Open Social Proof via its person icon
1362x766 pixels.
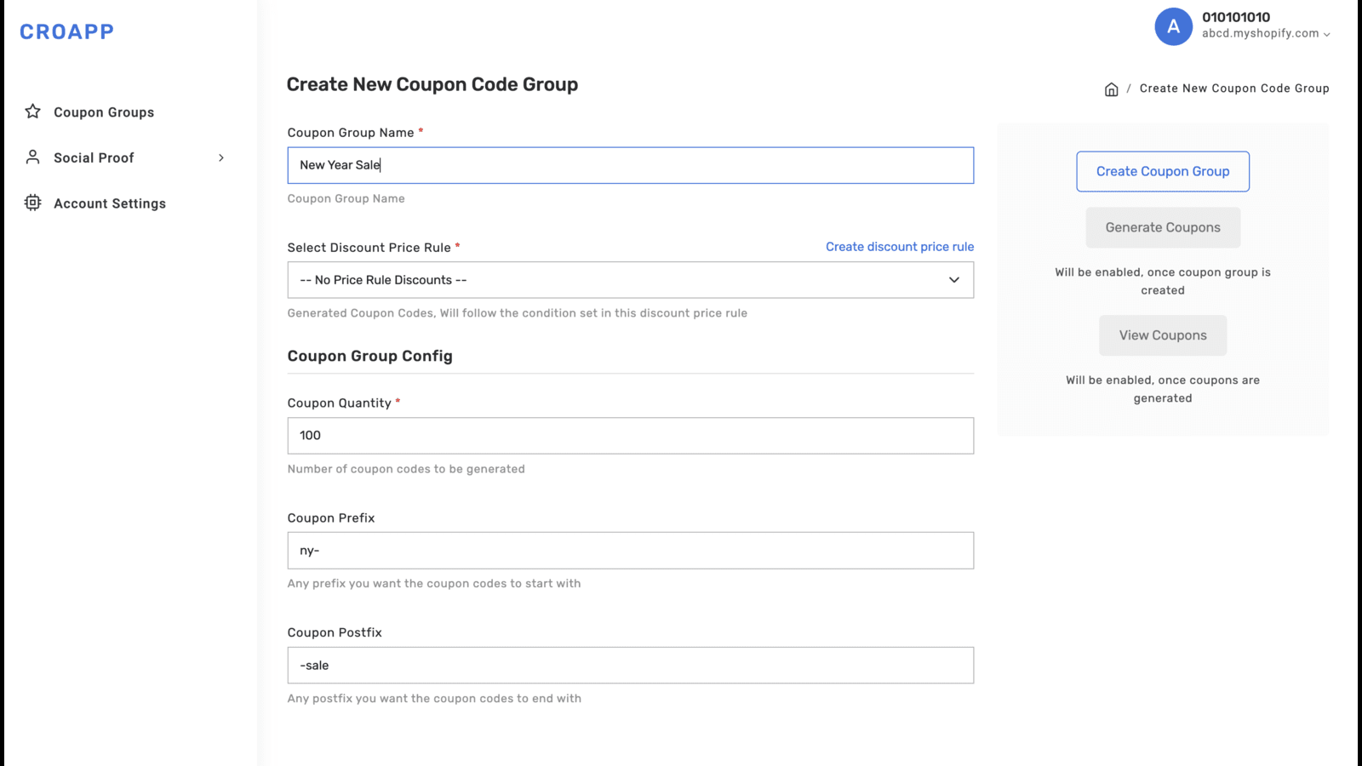tap(32, 157)
